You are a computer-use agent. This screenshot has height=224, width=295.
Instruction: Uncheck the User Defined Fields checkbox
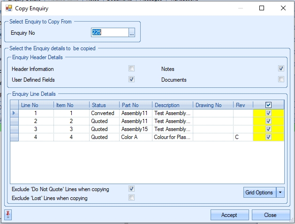point(132,79)
